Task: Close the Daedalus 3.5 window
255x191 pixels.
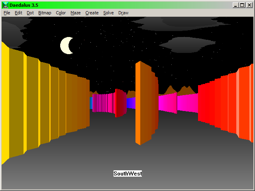Action: coord(249,5)
